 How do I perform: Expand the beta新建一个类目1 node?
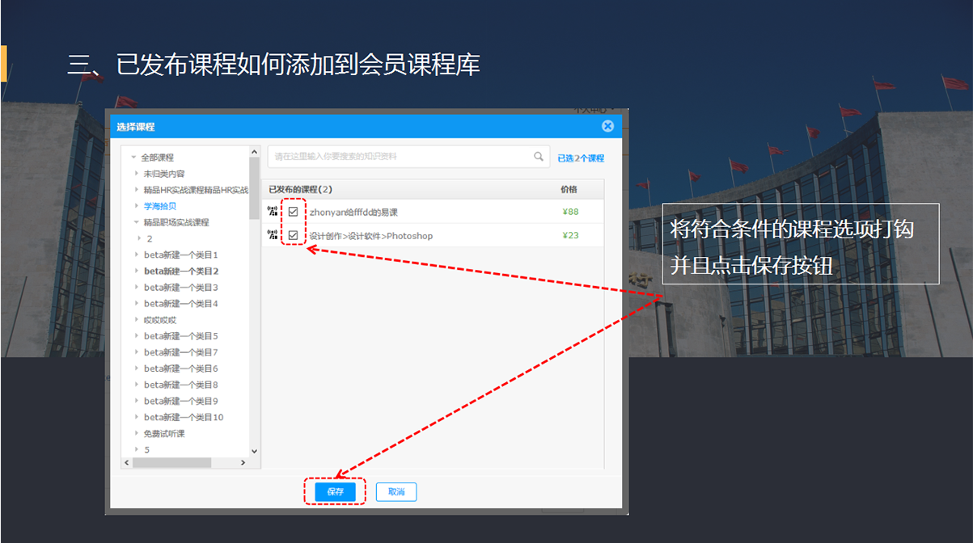pos(137,255)
